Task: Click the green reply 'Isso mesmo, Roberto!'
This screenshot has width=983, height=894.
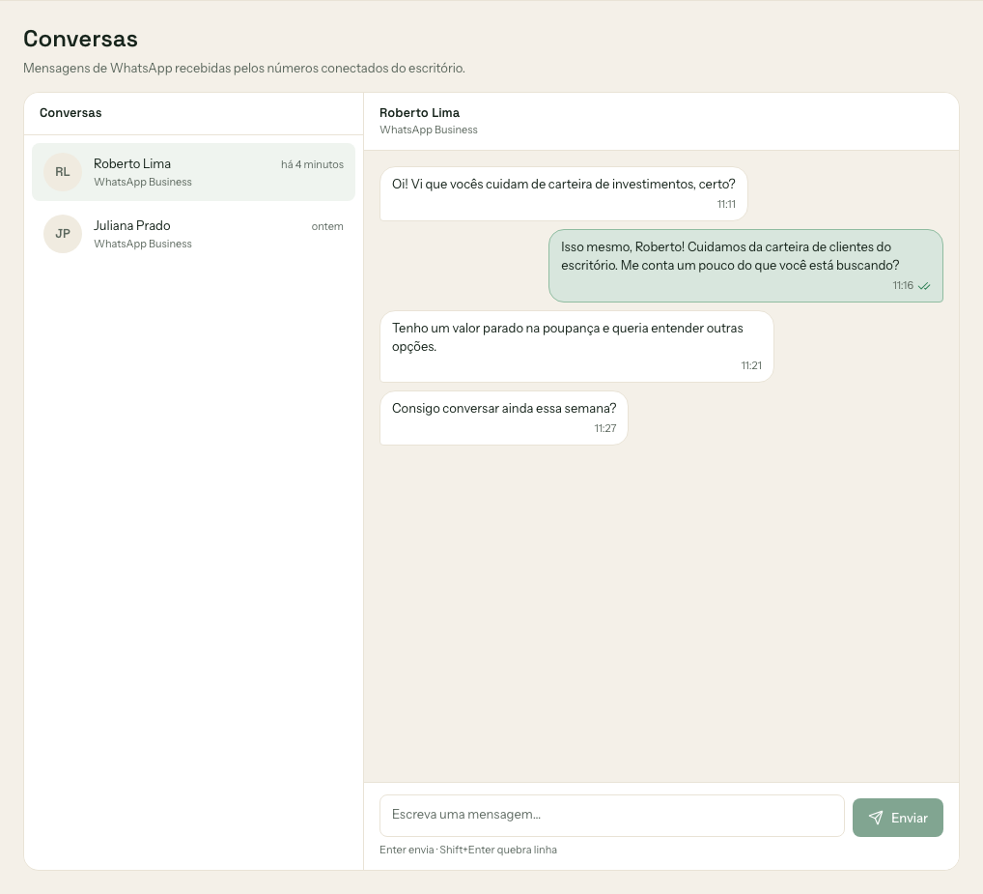Action: click(746, 266)
